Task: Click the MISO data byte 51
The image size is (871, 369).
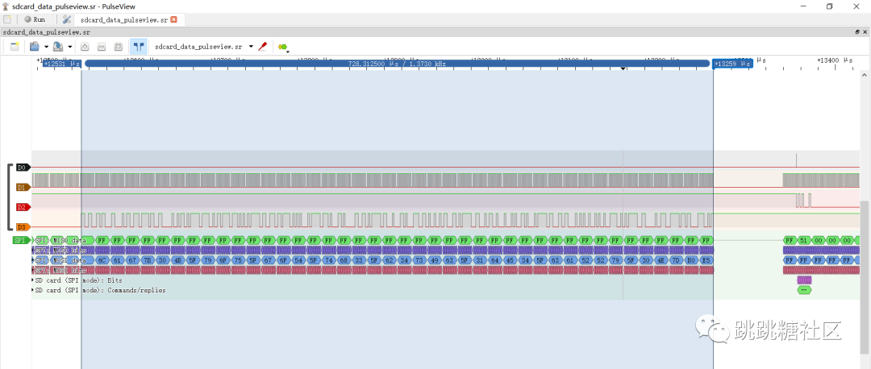Action: click(803, 240)
